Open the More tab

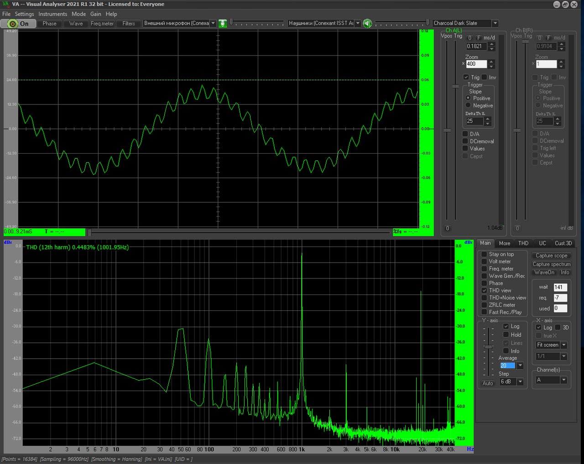(x=505, y=243)
